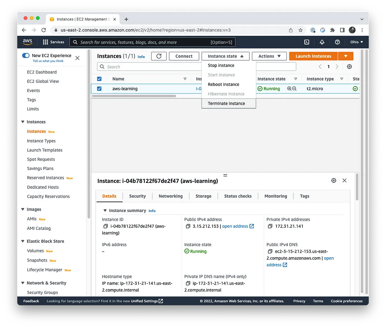Open table preferences gear beside pagination

click(x=349, y=67)
